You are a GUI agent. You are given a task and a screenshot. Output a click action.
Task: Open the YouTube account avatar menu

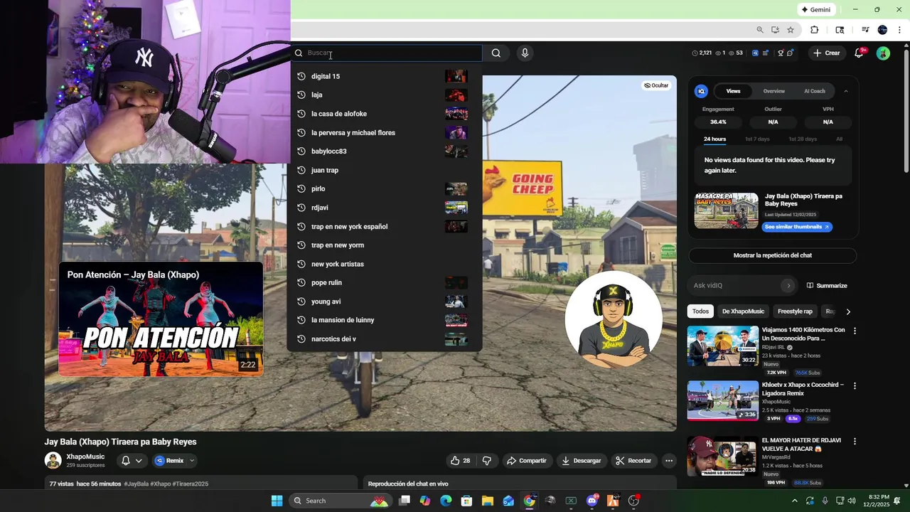(883, 53)
